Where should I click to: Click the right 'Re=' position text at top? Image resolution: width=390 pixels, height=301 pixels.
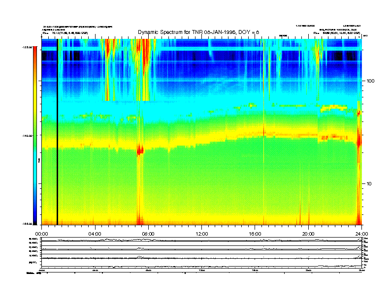point(337,33)
